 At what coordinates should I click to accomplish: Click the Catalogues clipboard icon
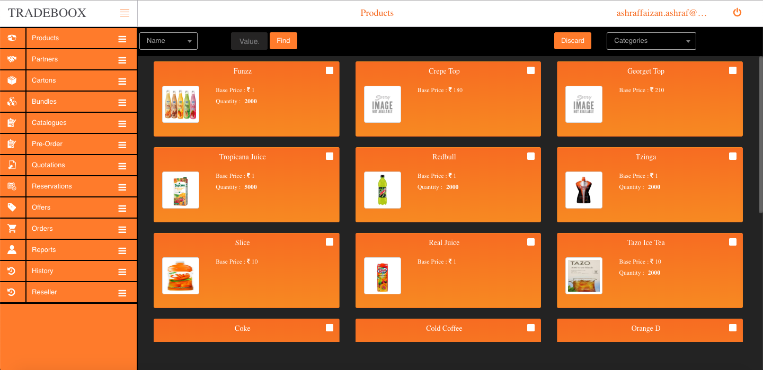tap(12, 123)
